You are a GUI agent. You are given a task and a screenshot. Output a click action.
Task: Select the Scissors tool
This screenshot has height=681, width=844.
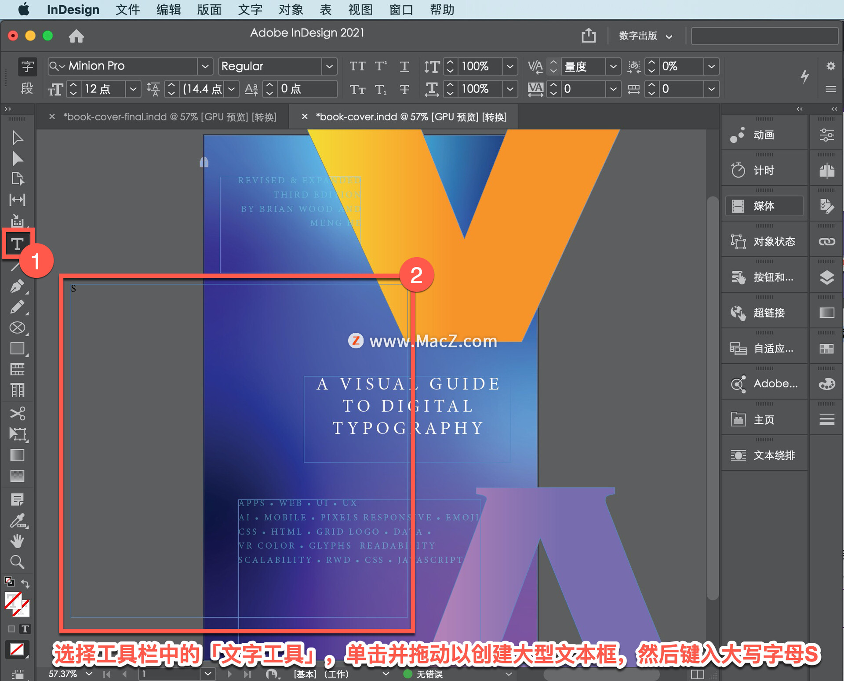click(17, 413)
